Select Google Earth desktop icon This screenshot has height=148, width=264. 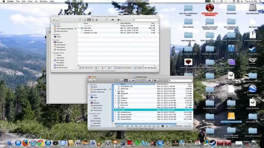pyautogui.click(x=252, y=89)
